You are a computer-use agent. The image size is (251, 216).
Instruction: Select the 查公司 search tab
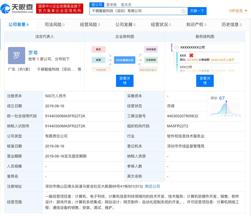[x=97, y=5]
